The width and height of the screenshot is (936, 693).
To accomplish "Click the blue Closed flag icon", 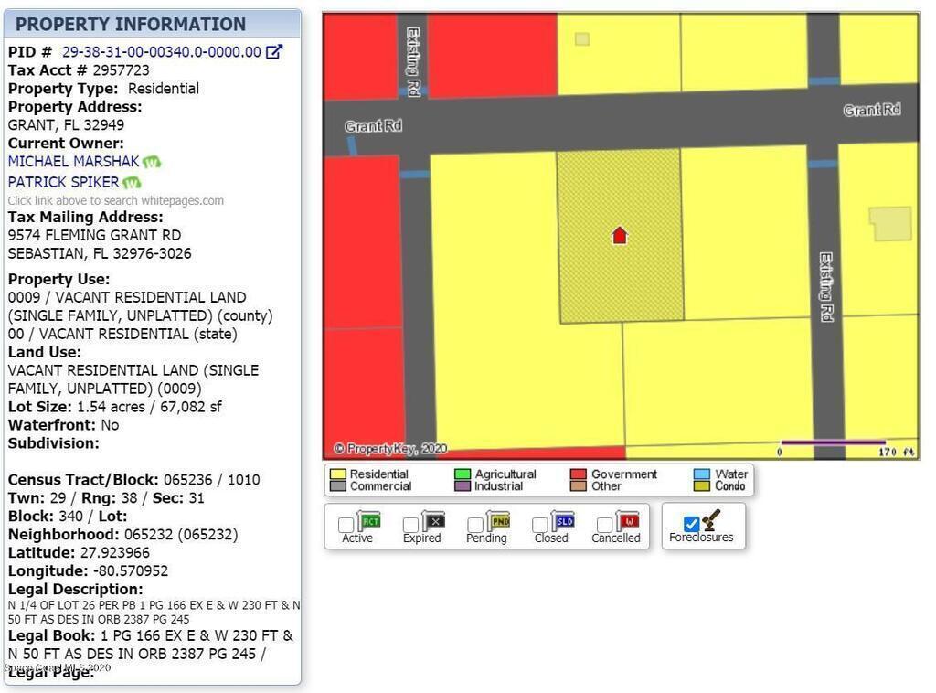I will (564, 521).
